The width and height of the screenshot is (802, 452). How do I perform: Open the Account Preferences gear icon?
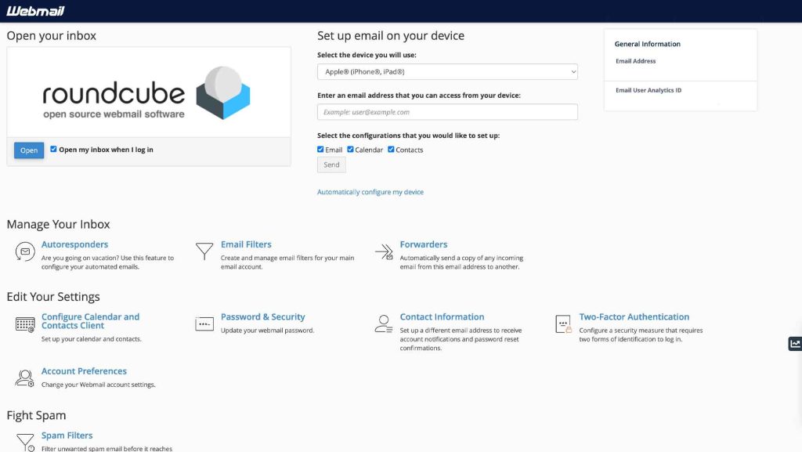pyautogui.click(x=24, y=377)
